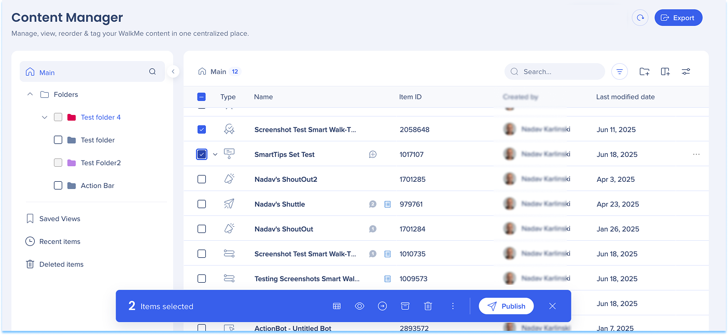Image resolution: width=728 pixels, height=335 pixels.
Task: Collapse Test folder 4 using its chevron
Action: tap(45, 117)
